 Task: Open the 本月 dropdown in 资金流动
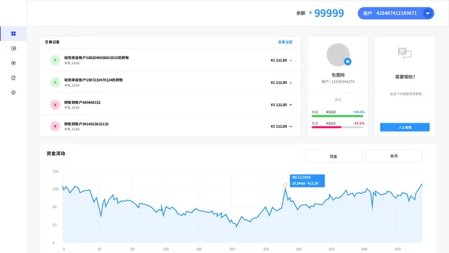(x=394, y=156)
